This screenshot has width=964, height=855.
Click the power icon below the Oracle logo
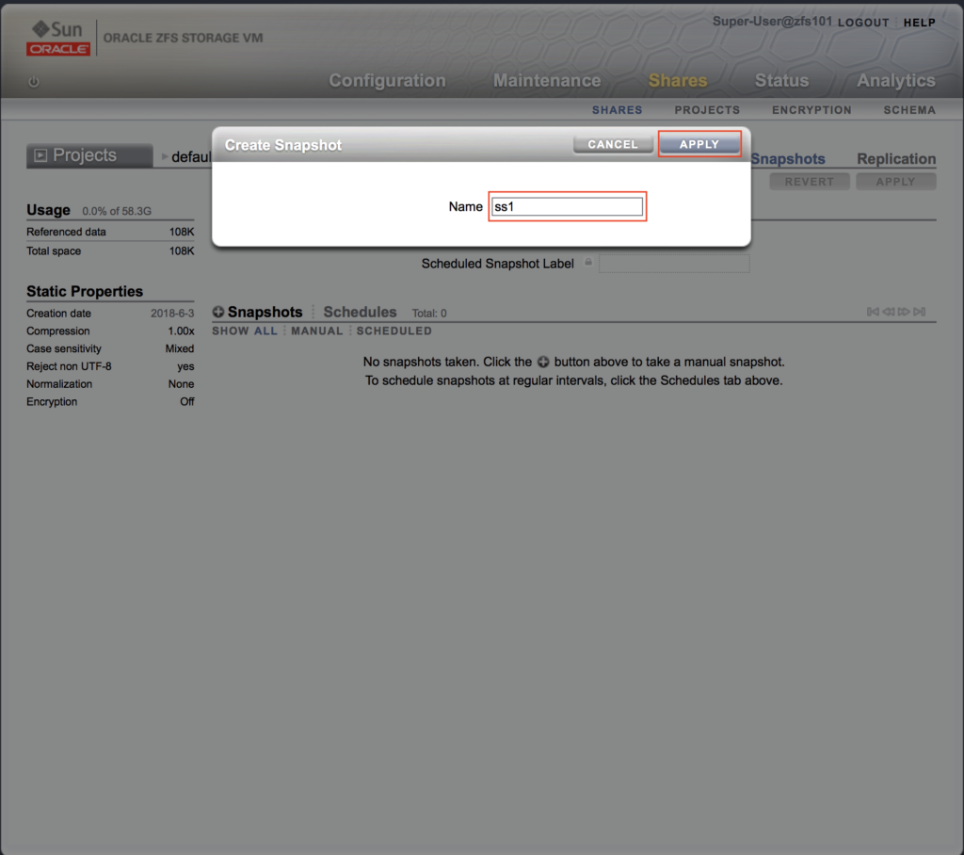(34, 81)
